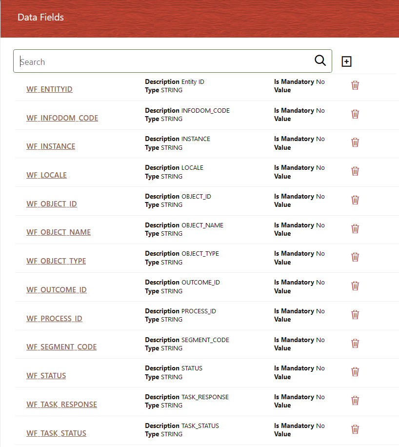This screenshot has width=399, height=447.
Task: Click the 'Description OBJECT_ID' text
Action: pyautogui.click(x=178, y=197)
